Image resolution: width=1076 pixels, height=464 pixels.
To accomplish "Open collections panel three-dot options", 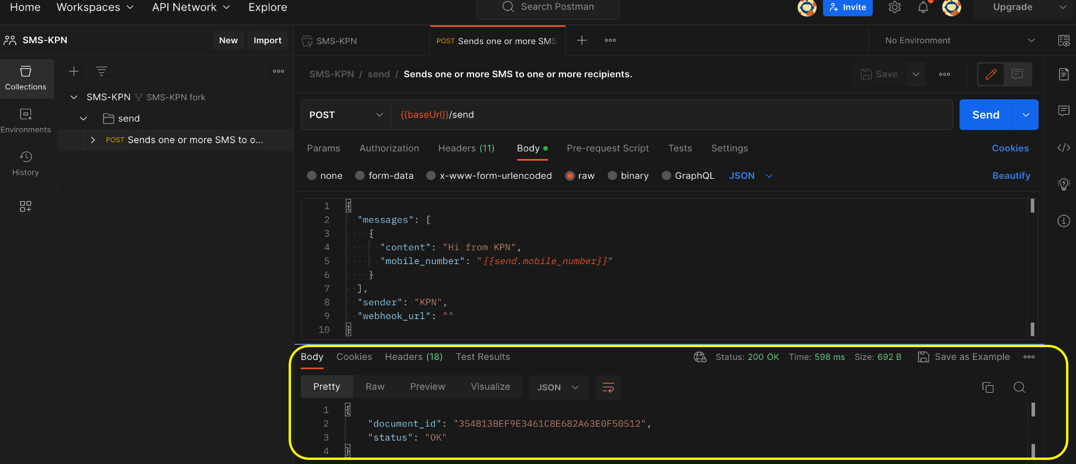I will (279, 71).
